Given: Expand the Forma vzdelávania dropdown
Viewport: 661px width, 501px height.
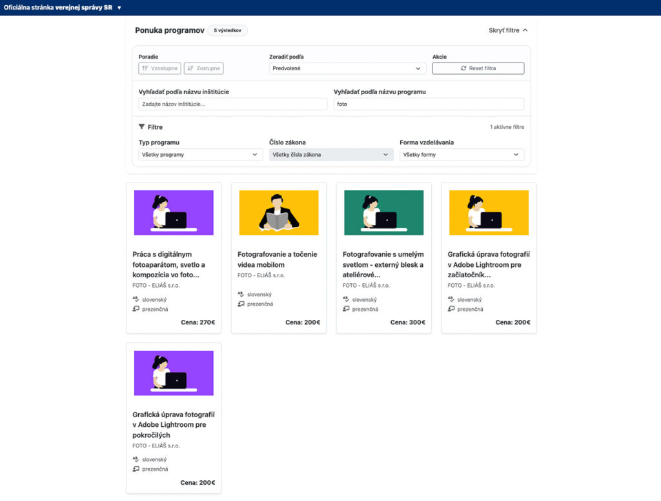Looking at the screenshot, I should 462,155.
